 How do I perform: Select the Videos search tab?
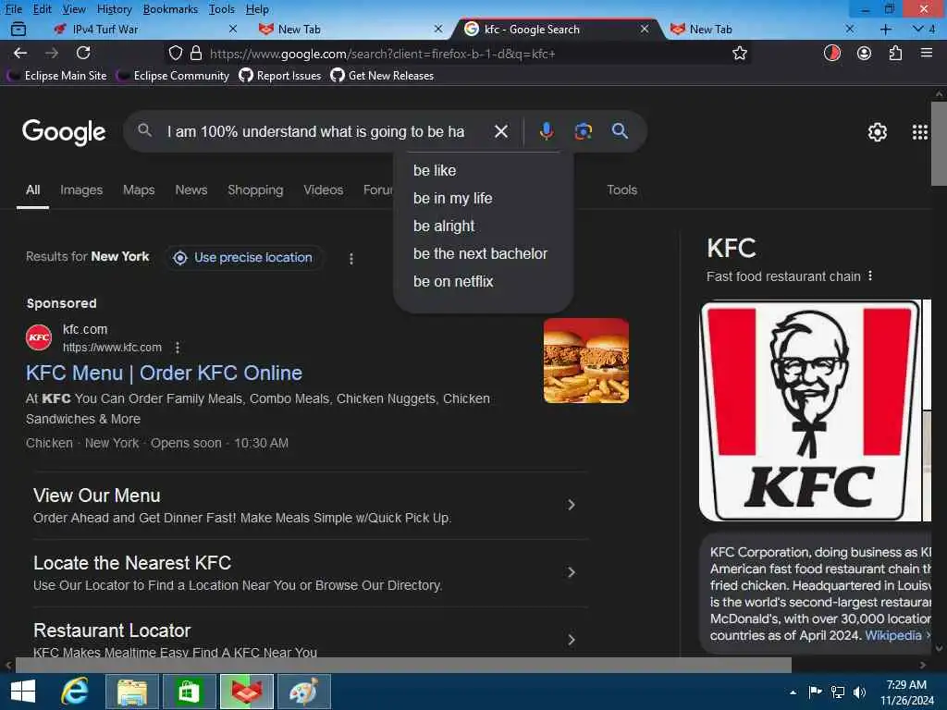[x=323, y=190]
